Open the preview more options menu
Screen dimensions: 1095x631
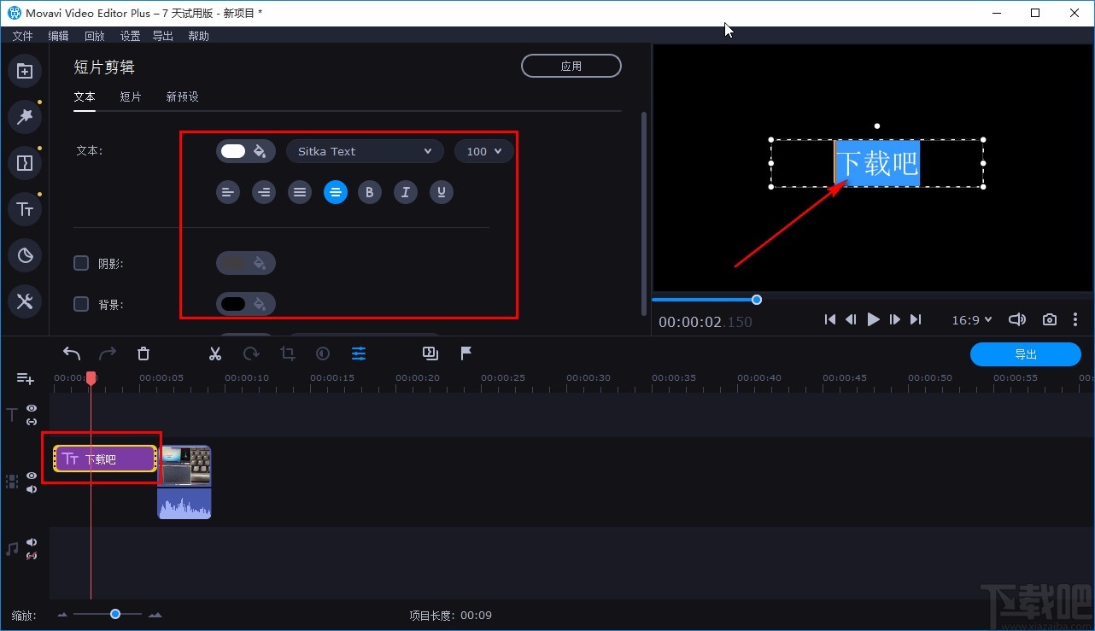tap(1075, 319)
